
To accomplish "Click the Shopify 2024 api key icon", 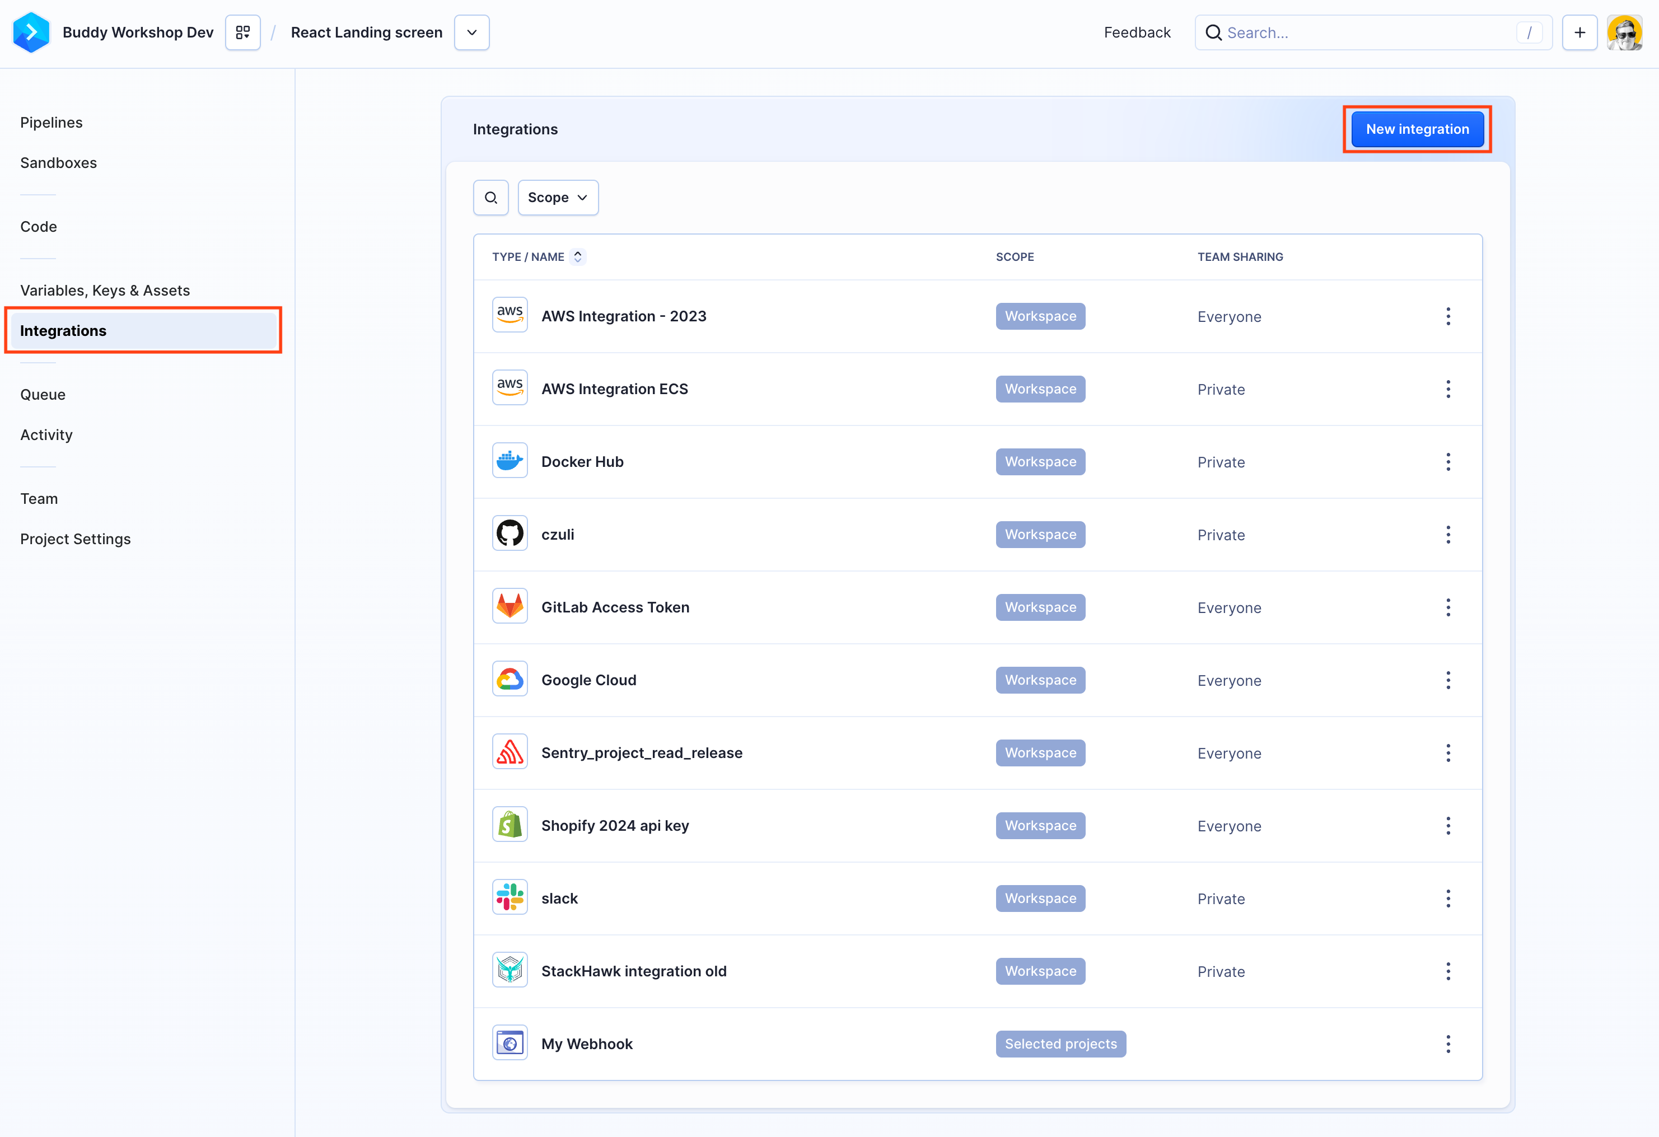I will [510, 826].
